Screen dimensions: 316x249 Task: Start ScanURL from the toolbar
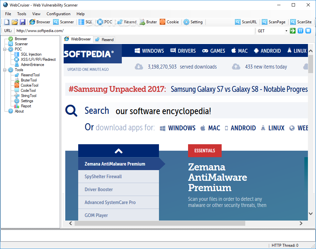(246, 22)
